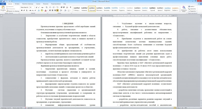Center-align the text
The width and height of the screenshot is (202, 109).
(x=53, y=10)
